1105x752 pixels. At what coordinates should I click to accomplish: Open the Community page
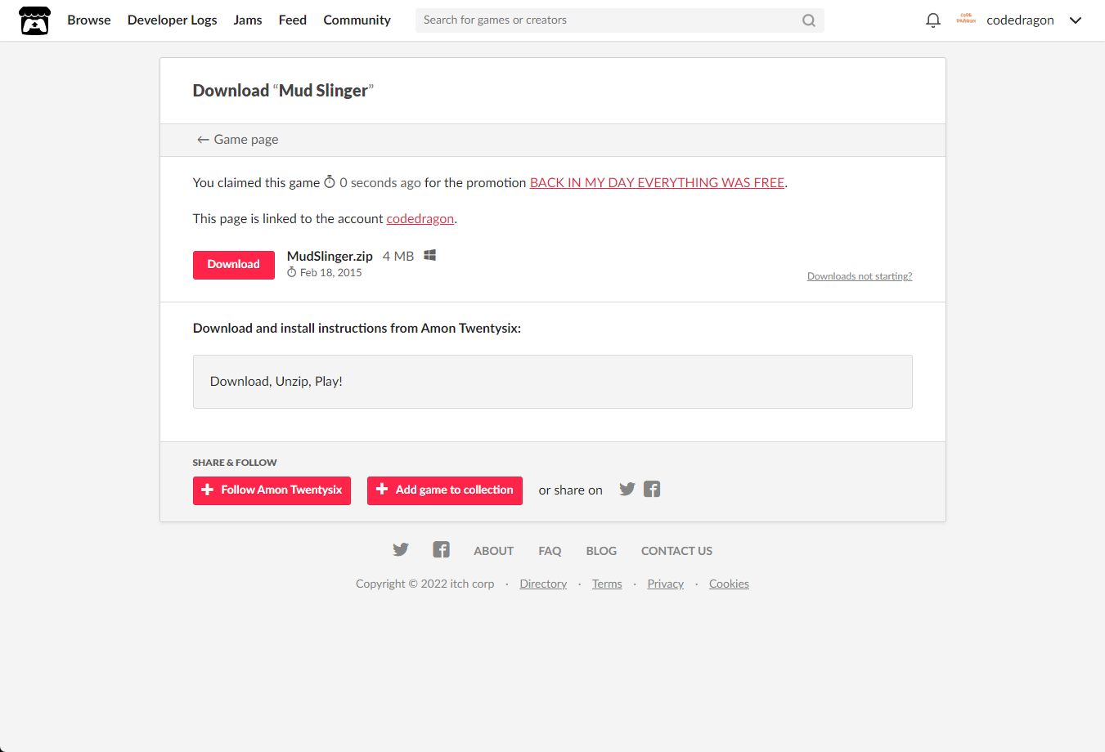click(357, 20)
